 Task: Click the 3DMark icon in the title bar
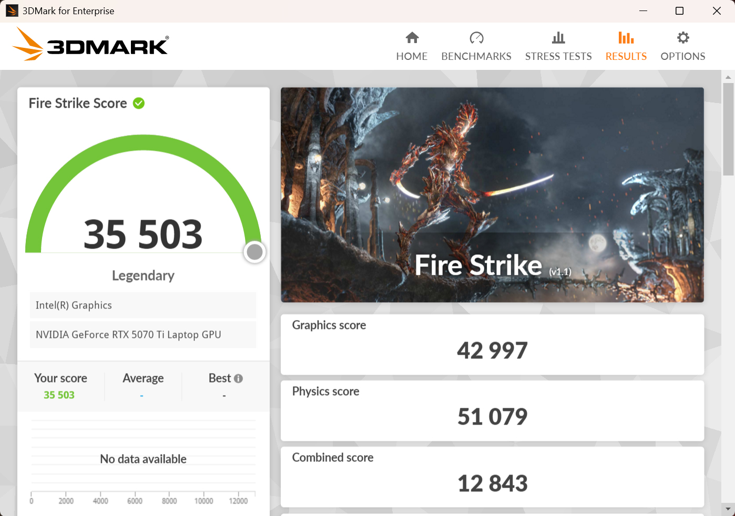(x=11, y=10)
